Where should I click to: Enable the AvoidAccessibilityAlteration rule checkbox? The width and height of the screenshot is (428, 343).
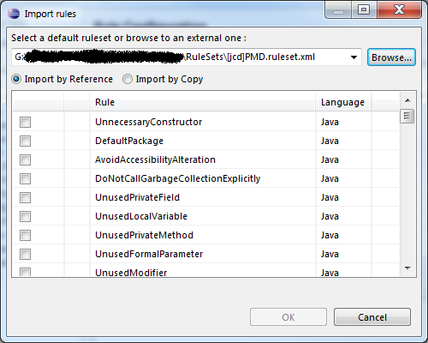pyautogui.click(x=25, y=159)
